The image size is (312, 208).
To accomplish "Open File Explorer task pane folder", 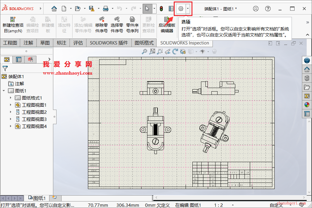I will click(307, 87).
